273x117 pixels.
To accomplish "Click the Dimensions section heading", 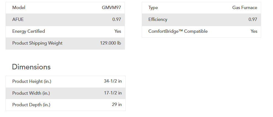I will tap(31, 67).
